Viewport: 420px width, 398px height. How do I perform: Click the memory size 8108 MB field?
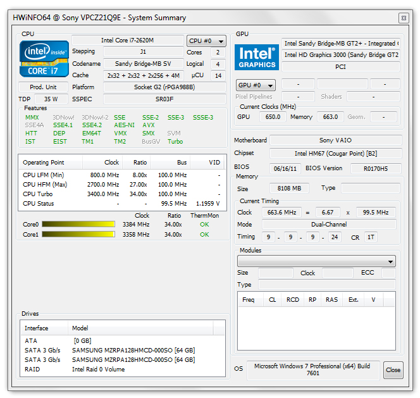click(289, 189)
